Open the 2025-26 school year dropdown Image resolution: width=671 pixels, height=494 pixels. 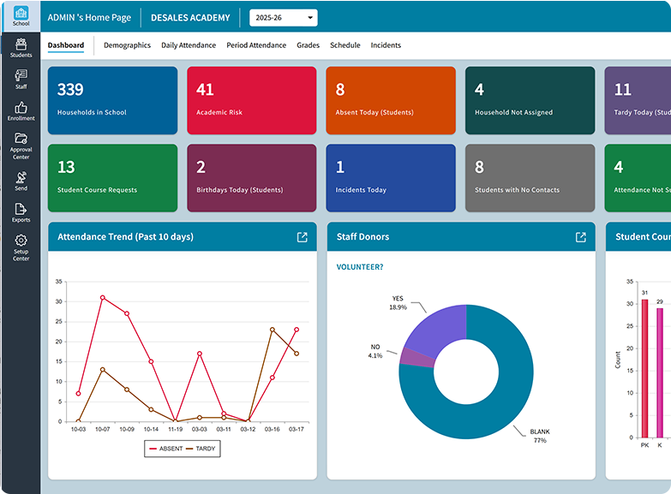[284, 17]
